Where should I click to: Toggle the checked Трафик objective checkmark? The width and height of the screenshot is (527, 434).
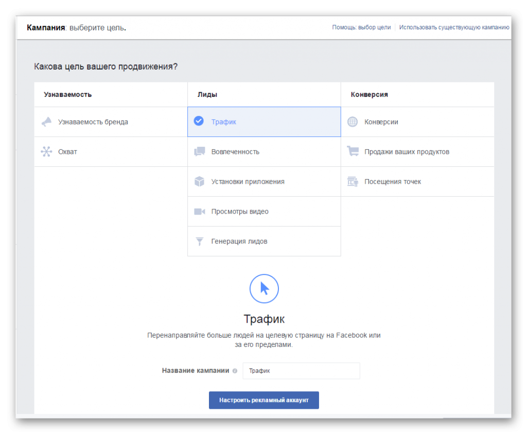[199, 121]
